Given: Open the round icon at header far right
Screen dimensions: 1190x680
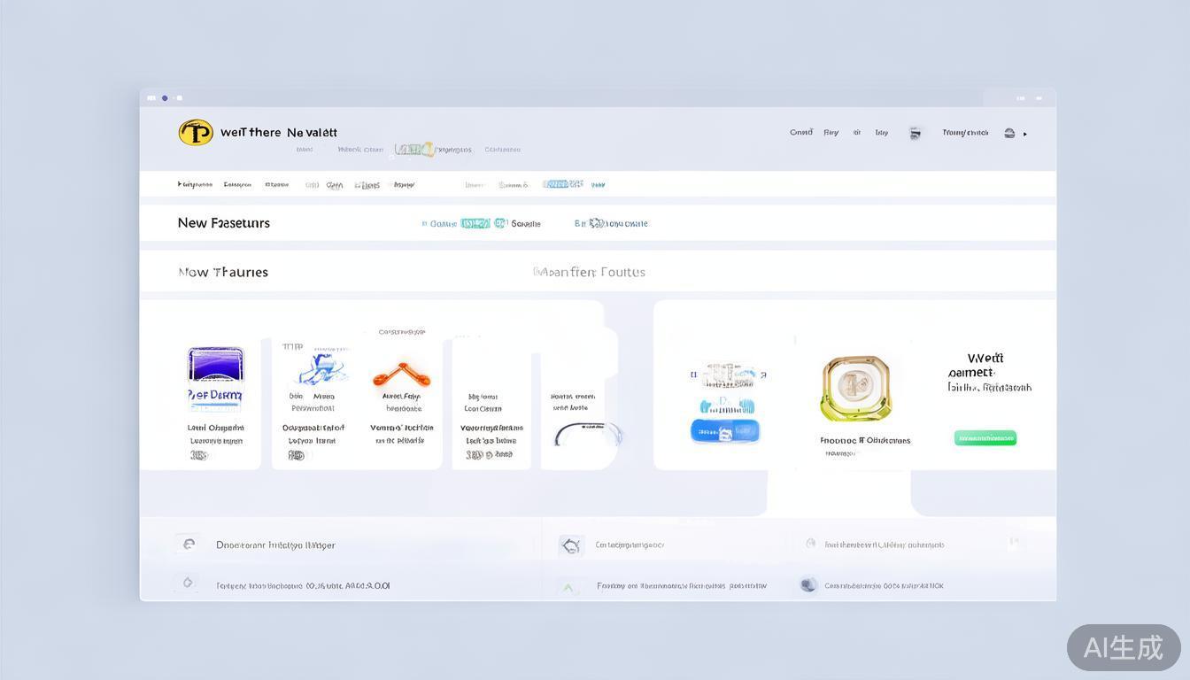Looking at the screenshot, I should 1009,133.
